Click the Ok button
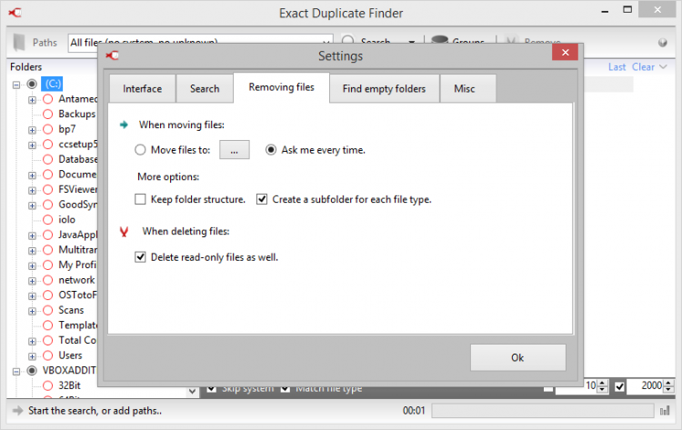Viewport: 682px width, 430px height. (x=517, y=357)
